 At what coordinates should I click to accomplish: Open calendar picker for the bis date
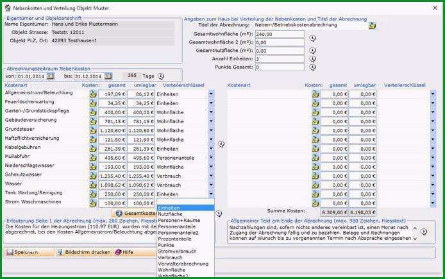pyautogui.click(x=108, y=76)
